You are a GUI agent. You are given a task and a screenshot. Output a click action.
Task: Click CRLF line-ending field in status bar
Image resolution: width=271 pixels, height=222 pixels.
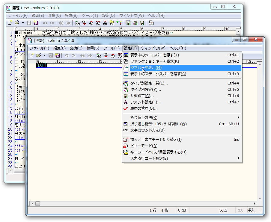[x=183, y=210]
